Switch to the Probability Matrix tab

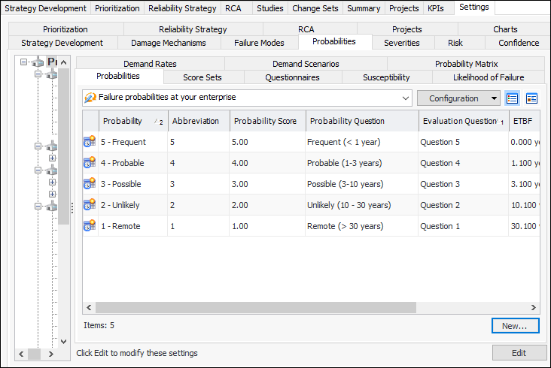466,64
